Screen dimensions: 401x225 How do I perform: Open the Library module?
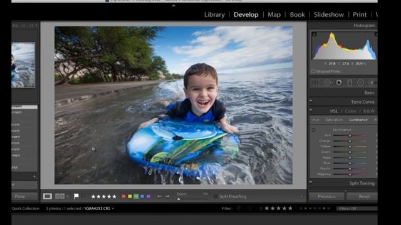[x=214, y=15]
